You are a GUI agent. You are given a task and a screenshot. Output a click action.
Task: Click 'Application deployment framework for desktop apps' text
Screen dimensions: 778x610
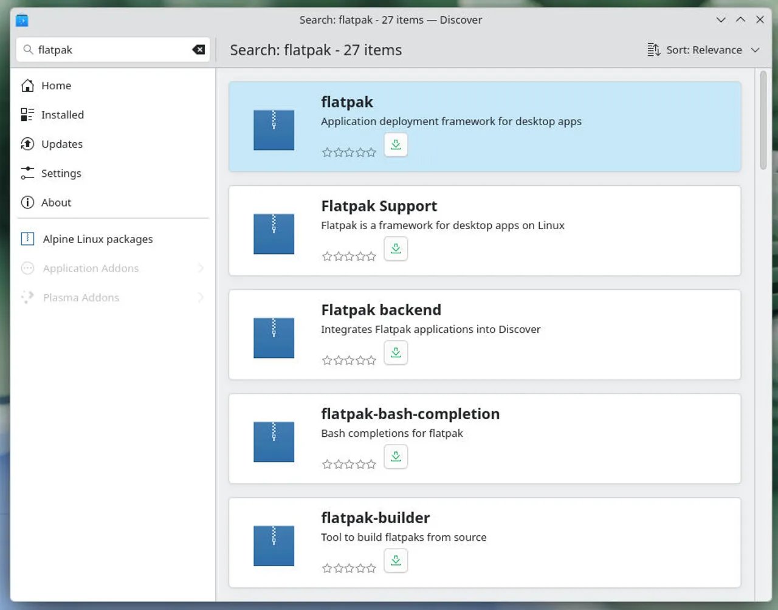point(451,122)
